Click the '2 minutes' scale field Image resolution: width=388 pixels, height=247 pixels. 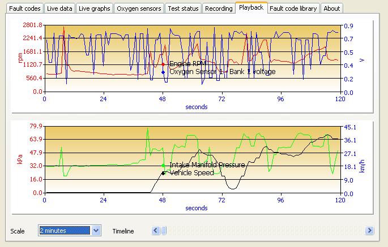[65, 231]
